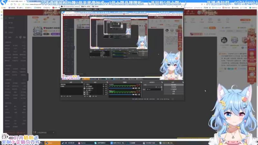258x145 pixels.
Task: Open browser history clock in side strip
Action: (2, 18)
